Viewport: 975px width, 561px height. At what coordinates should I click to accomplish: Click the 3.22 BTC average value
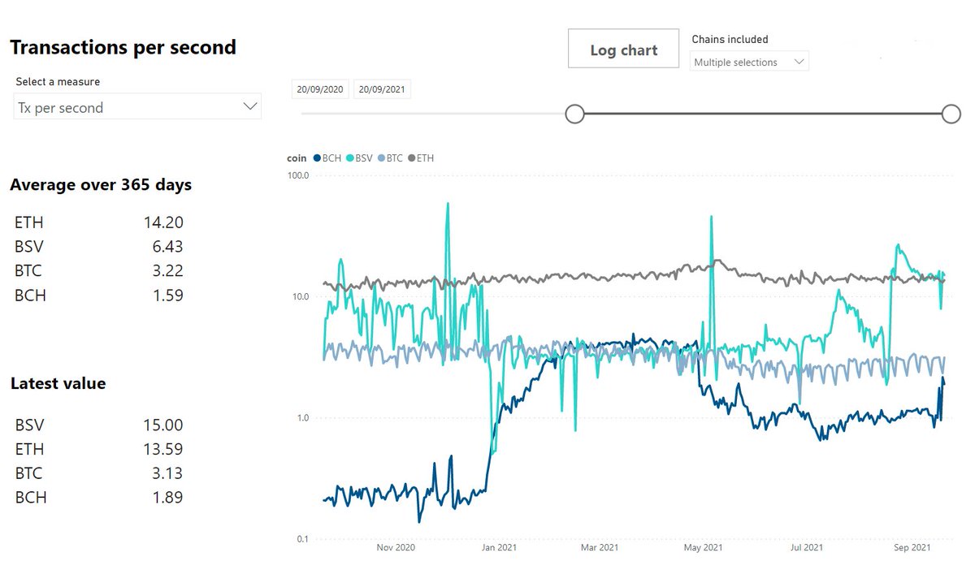[x=167, y=271]
